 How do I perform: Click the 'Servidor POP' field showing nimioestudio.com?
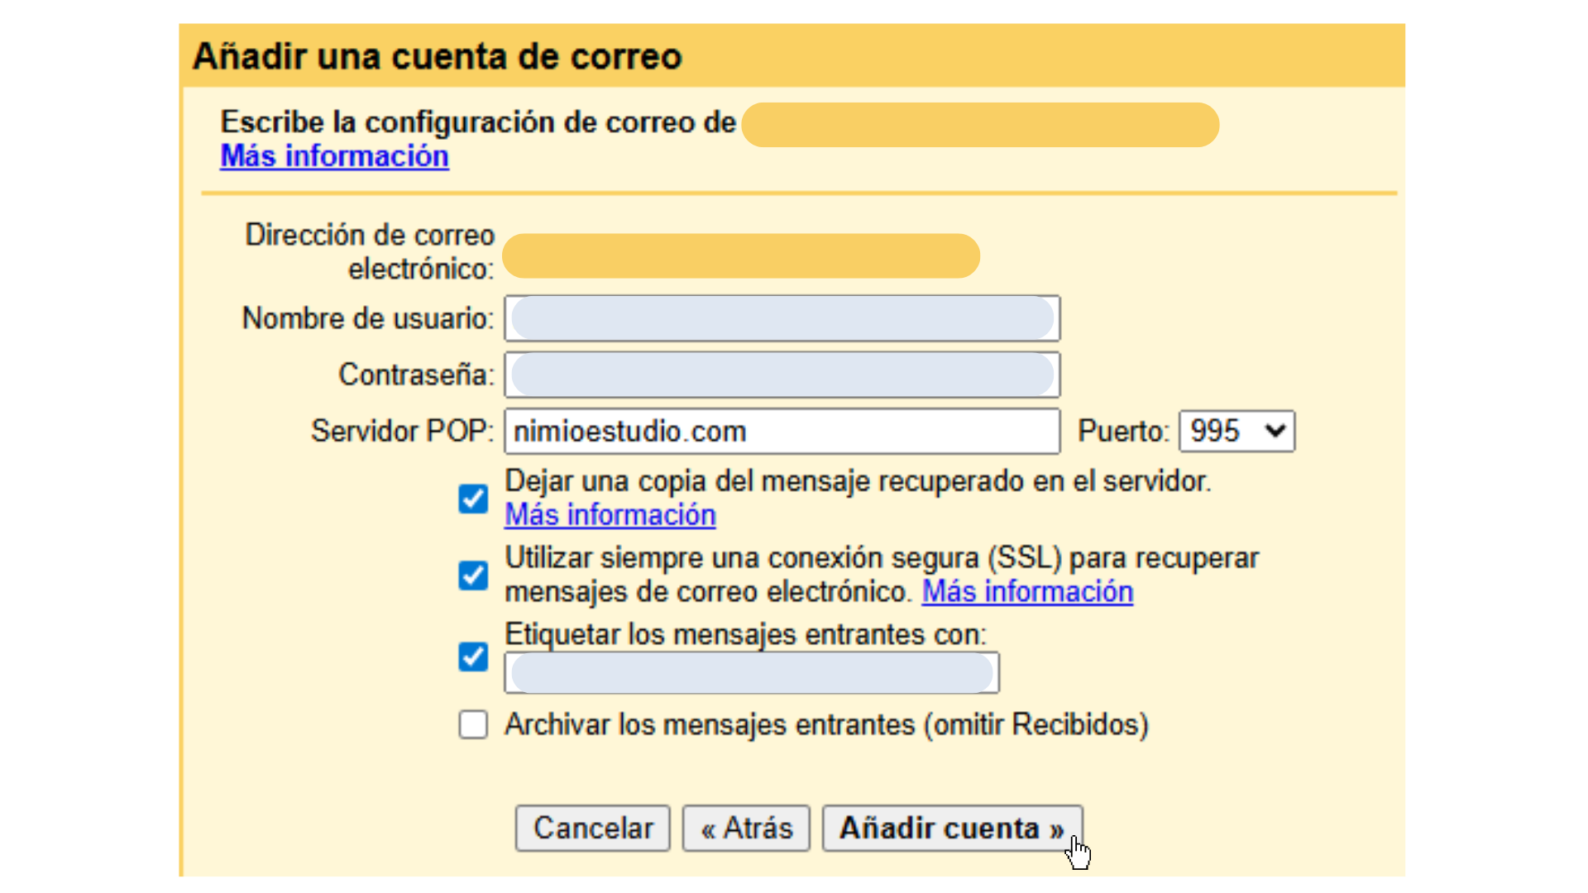[x=781, y=431]
